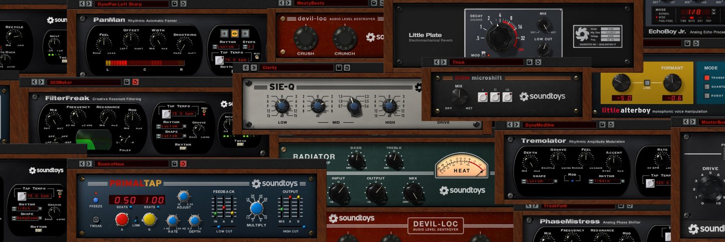This screenshot has width=725, height=242.
Task: Open the DynaModOne preset menu
Action: click(558, 125)
